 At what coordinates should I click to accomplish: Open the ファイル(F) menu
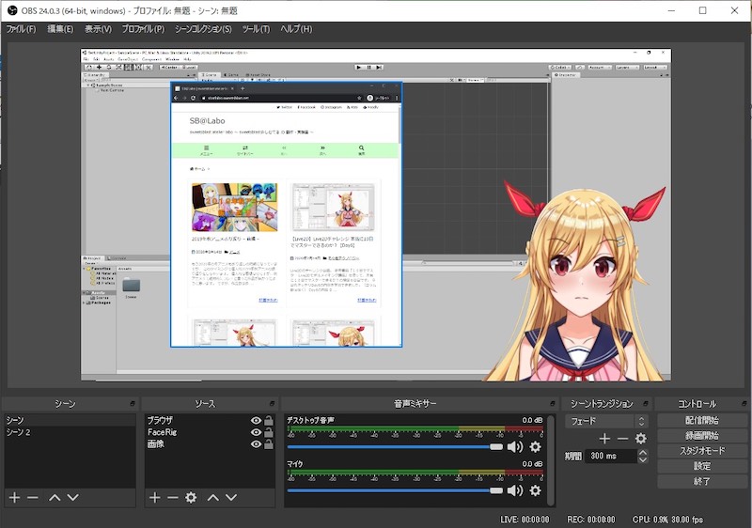21,29
